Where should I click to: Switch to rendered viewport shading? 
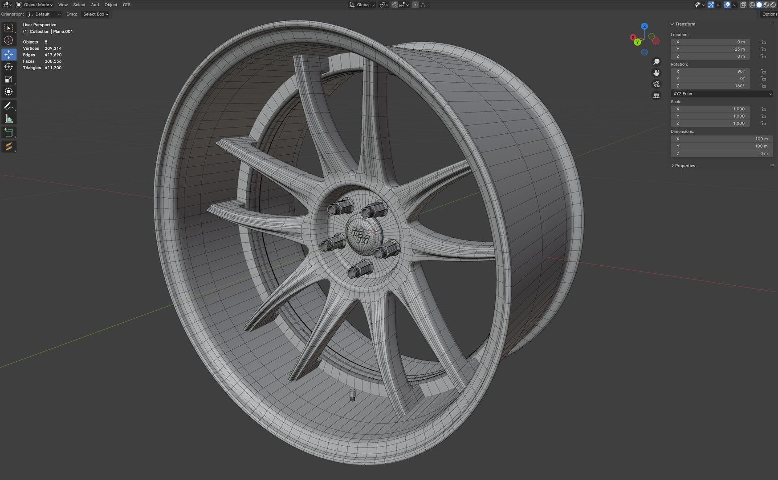pyautogui.click(x=773, y=5)
